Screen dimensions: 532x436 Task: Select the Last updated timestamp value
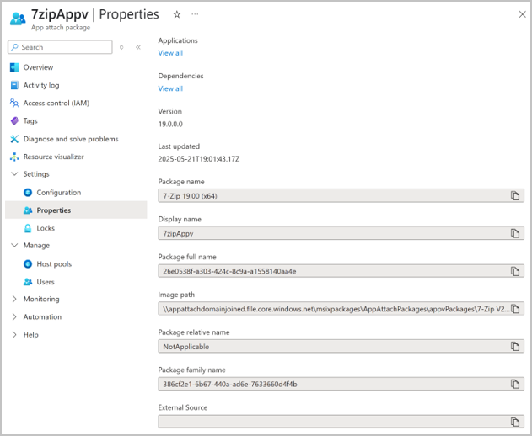point(199,159)
